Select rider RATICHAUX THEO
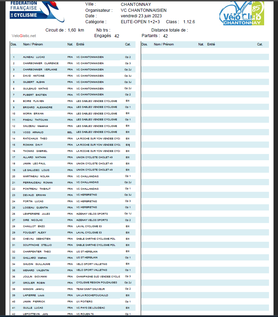Viewport: 278px width, 317px height. (35, 139)
